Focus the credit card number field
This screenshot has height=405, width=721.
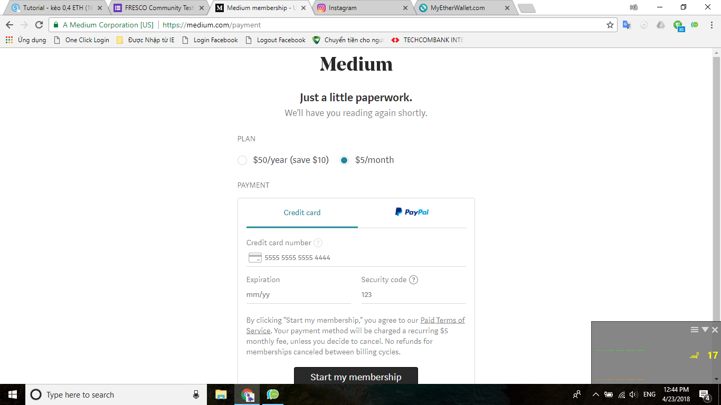356,258
